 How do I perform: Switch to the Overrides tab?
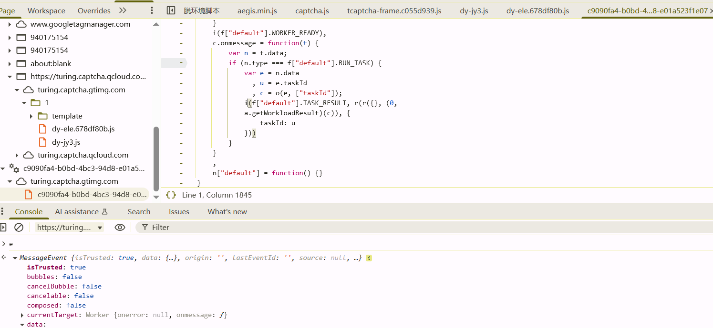pyautogui.click(x=94, y=10)
